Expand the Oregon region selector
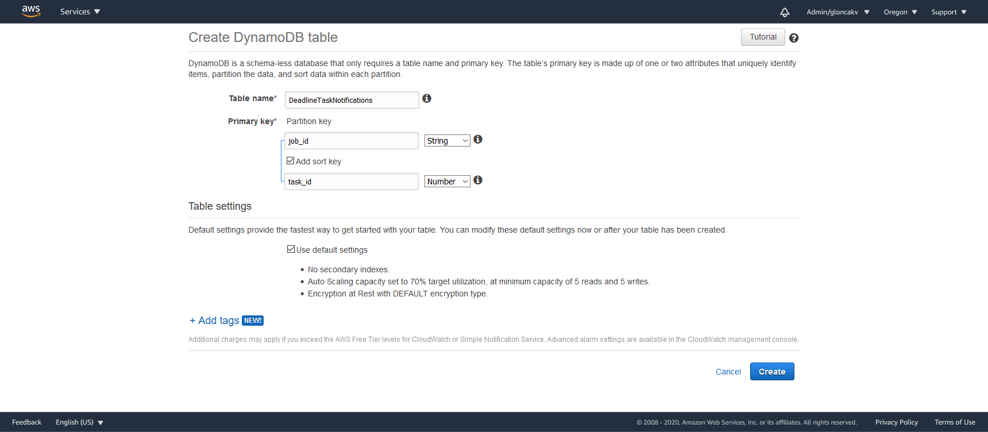Screen dimensions: 988x432 (900, 12)
